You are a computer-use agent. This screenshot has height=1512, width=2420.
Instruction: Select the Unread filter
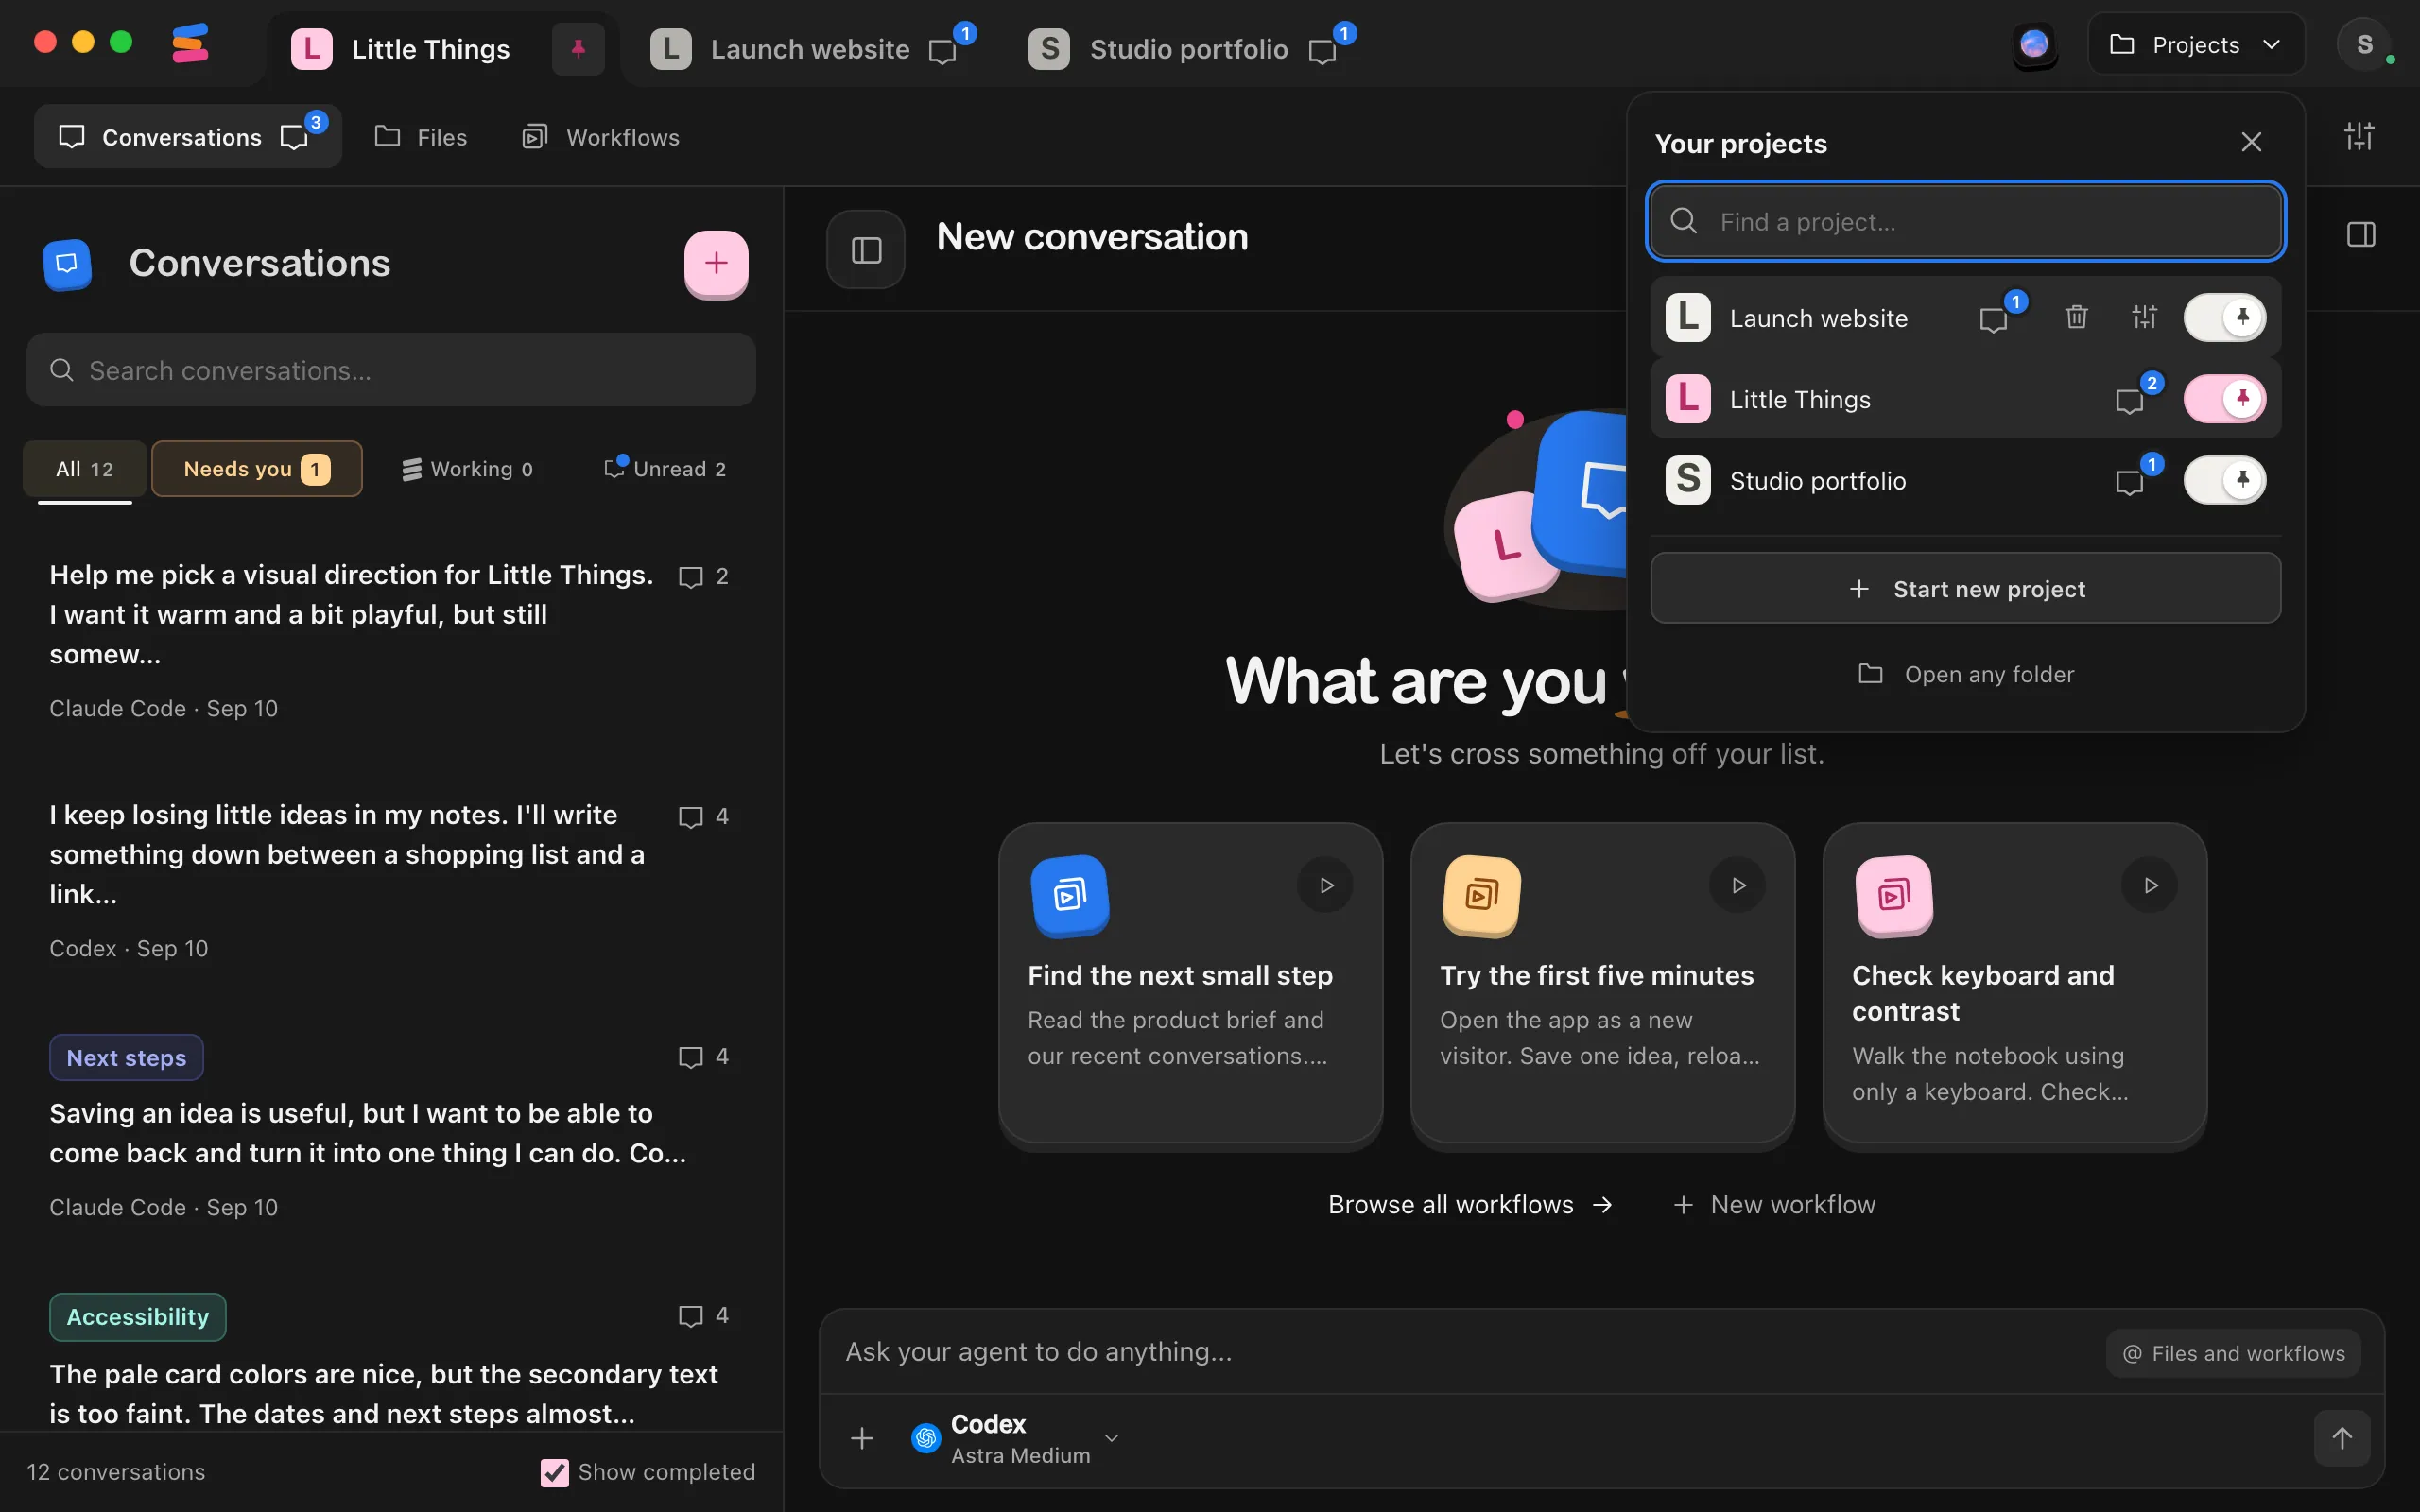666,469
